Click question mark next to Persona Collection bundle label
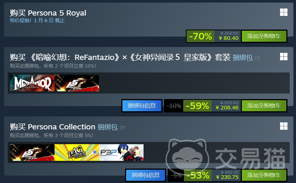Viewport: 296px width, 183px height. 122,128
